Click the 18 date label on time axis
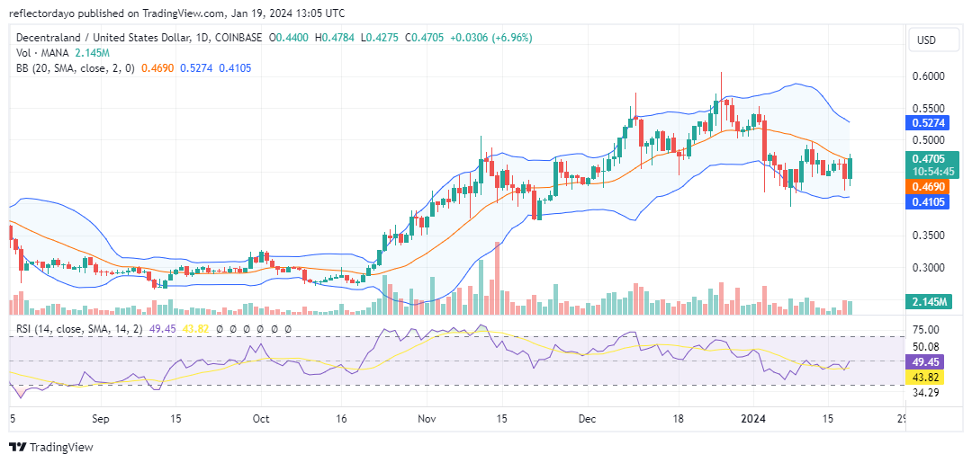The height and width of the screenshot is (463, 972). (678, 419)
